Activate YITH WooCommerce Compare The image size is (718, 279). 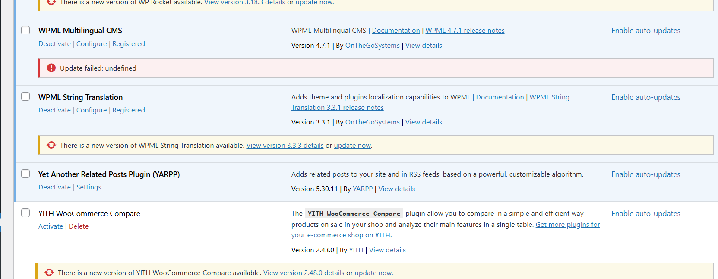click(x=51, y=226)
